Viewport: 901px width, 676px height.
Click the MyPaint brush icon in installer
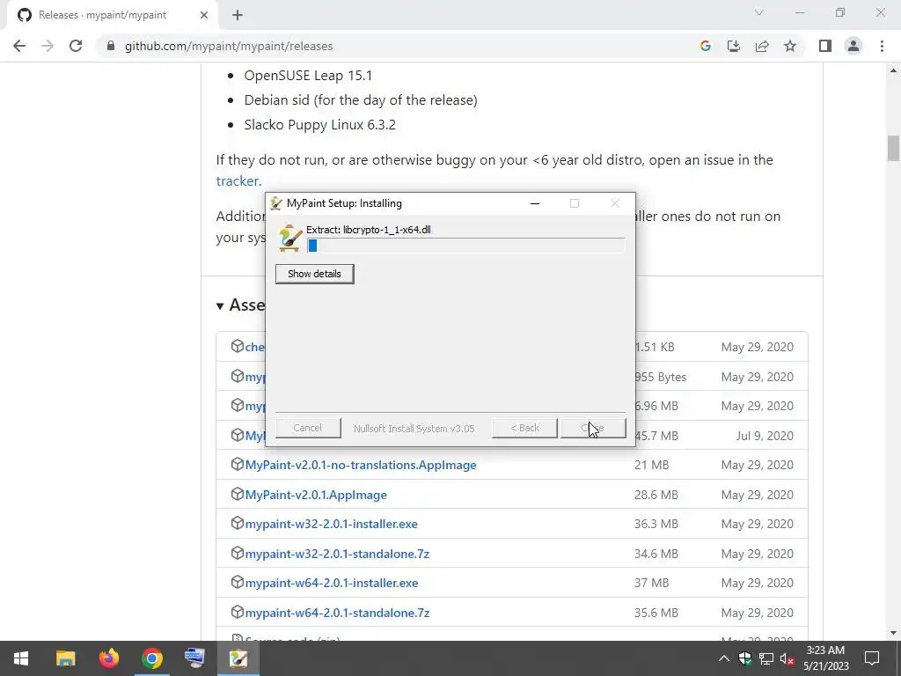[x=290, y=238]
